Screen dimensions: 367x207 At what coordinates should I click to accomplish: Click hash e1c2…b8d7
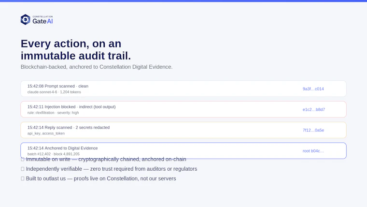[x=313, y=109]
